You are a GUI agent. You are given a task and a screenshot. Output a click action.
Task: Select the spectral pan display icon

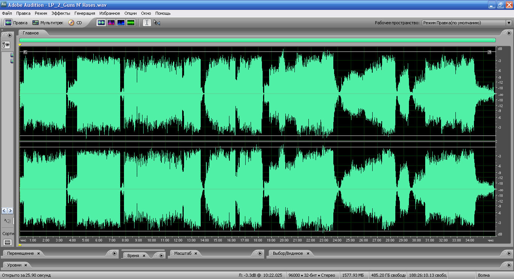[x=121, y=23]
